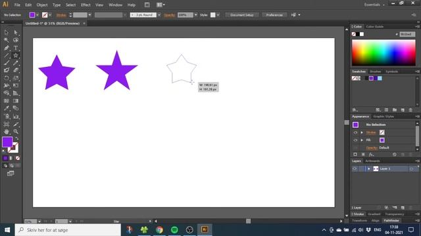The width and height of the screenshot is (421, 236).
Task: Pick the Symbol Sprayer tool
Action: 7,117
